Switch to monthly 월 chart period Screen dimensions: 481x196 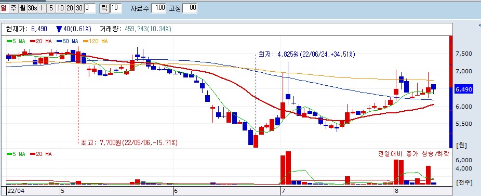(22, 8)
